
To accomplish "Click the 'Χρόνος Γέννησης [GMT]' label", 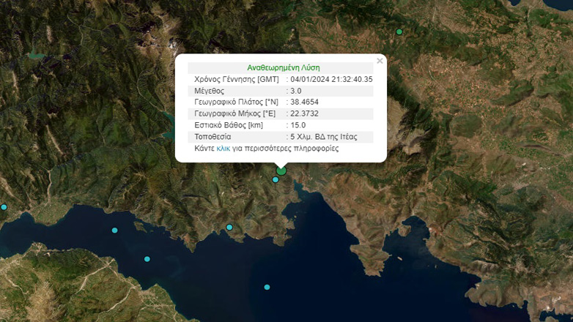I will point(237,79).
